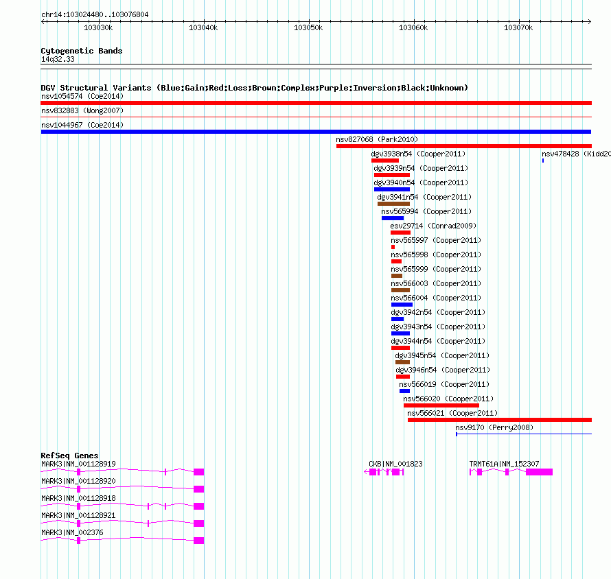This screenshot has height=579, width=611.
Task: Select the blue nsv566004 gain bar
Action: 402,305
